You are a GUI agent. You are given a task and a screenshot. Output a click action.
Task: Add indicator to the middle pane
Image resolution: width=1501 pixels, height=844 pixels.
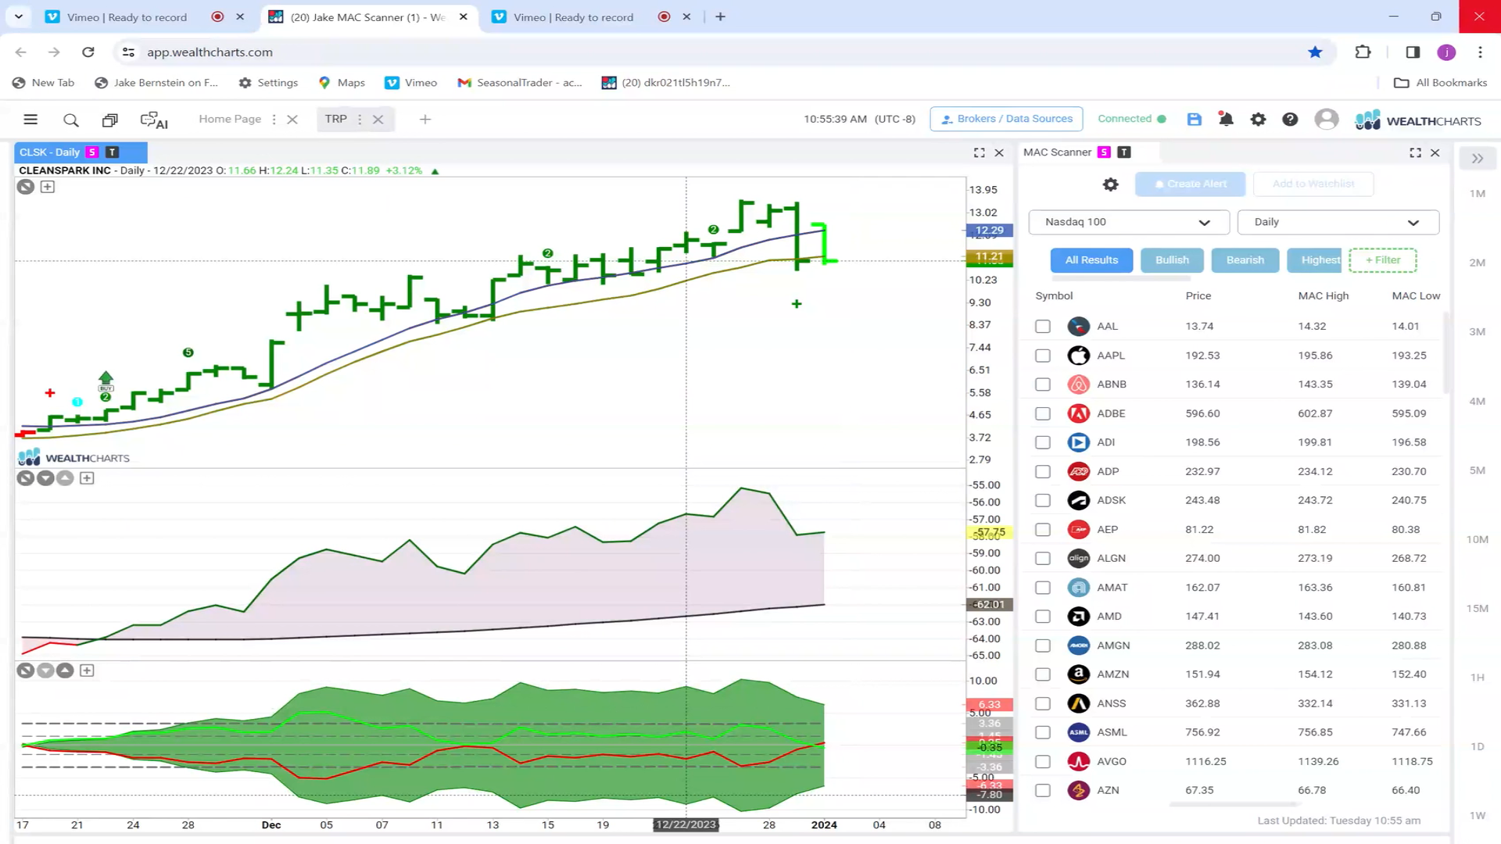coord(87,478)
